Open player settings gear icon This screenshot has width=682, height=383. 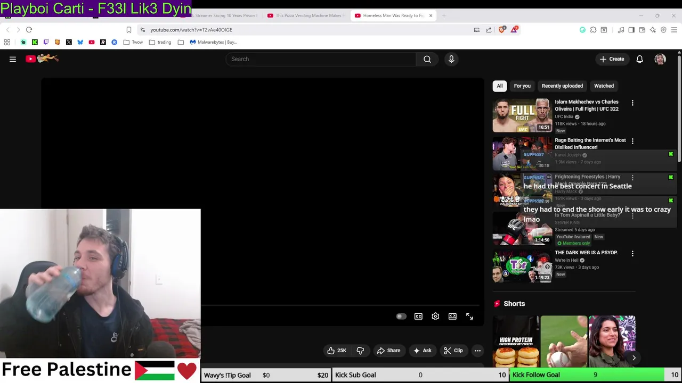[x=435, y=316]
